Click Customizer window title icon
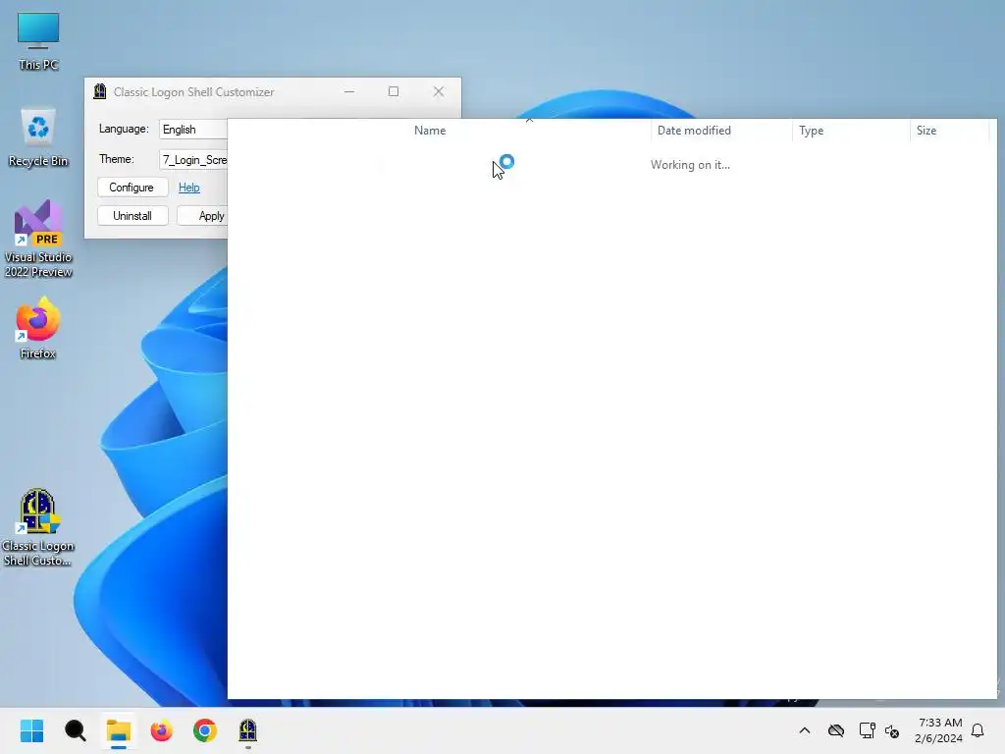 [100, 91]
